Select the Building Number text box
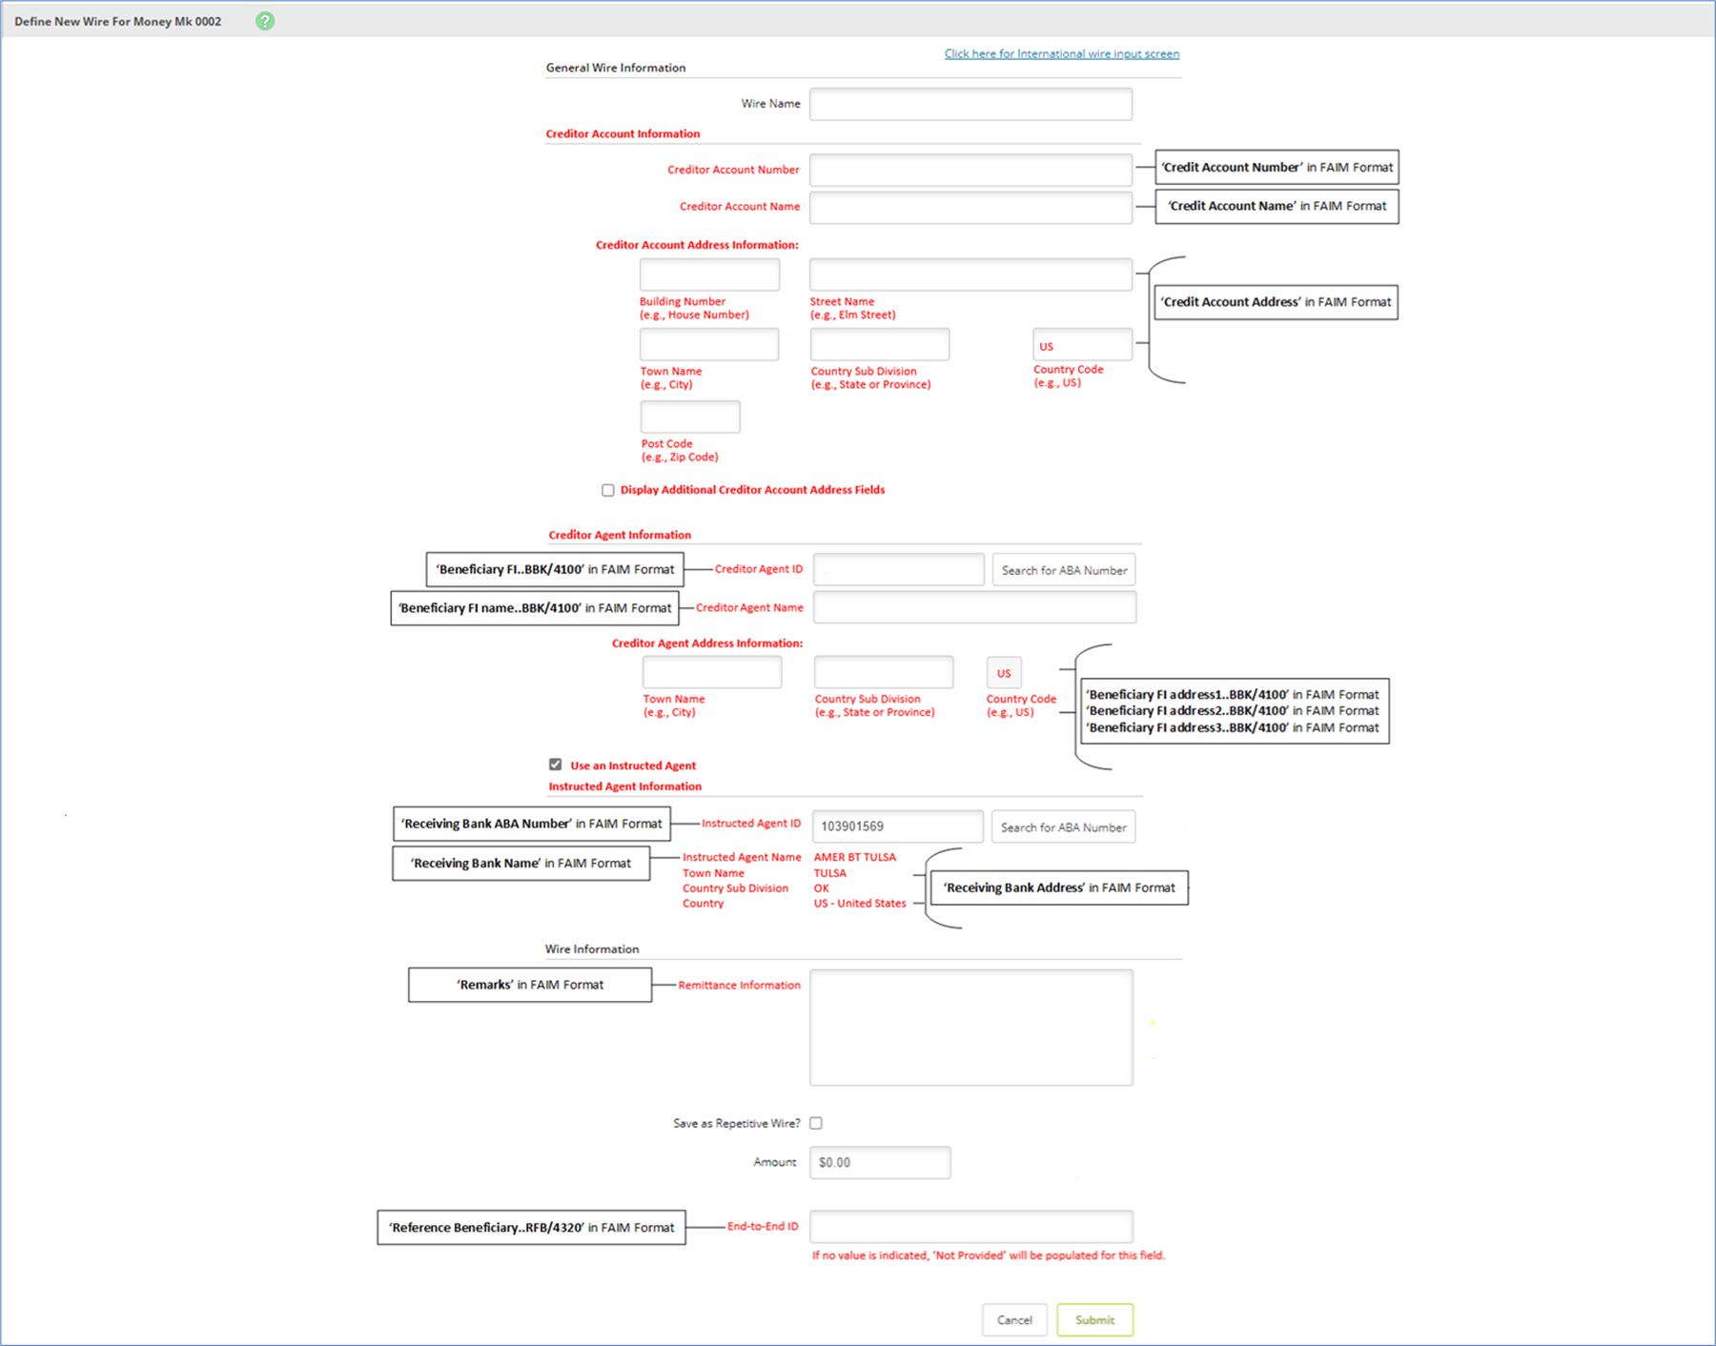 709,275
